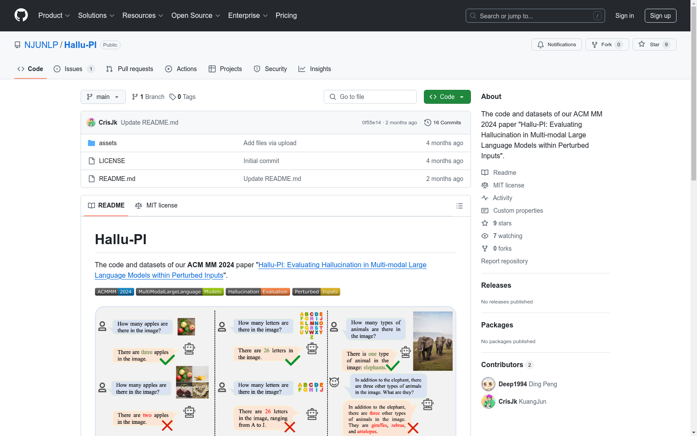Open the Hallu-PI paper link

(261, 270)
